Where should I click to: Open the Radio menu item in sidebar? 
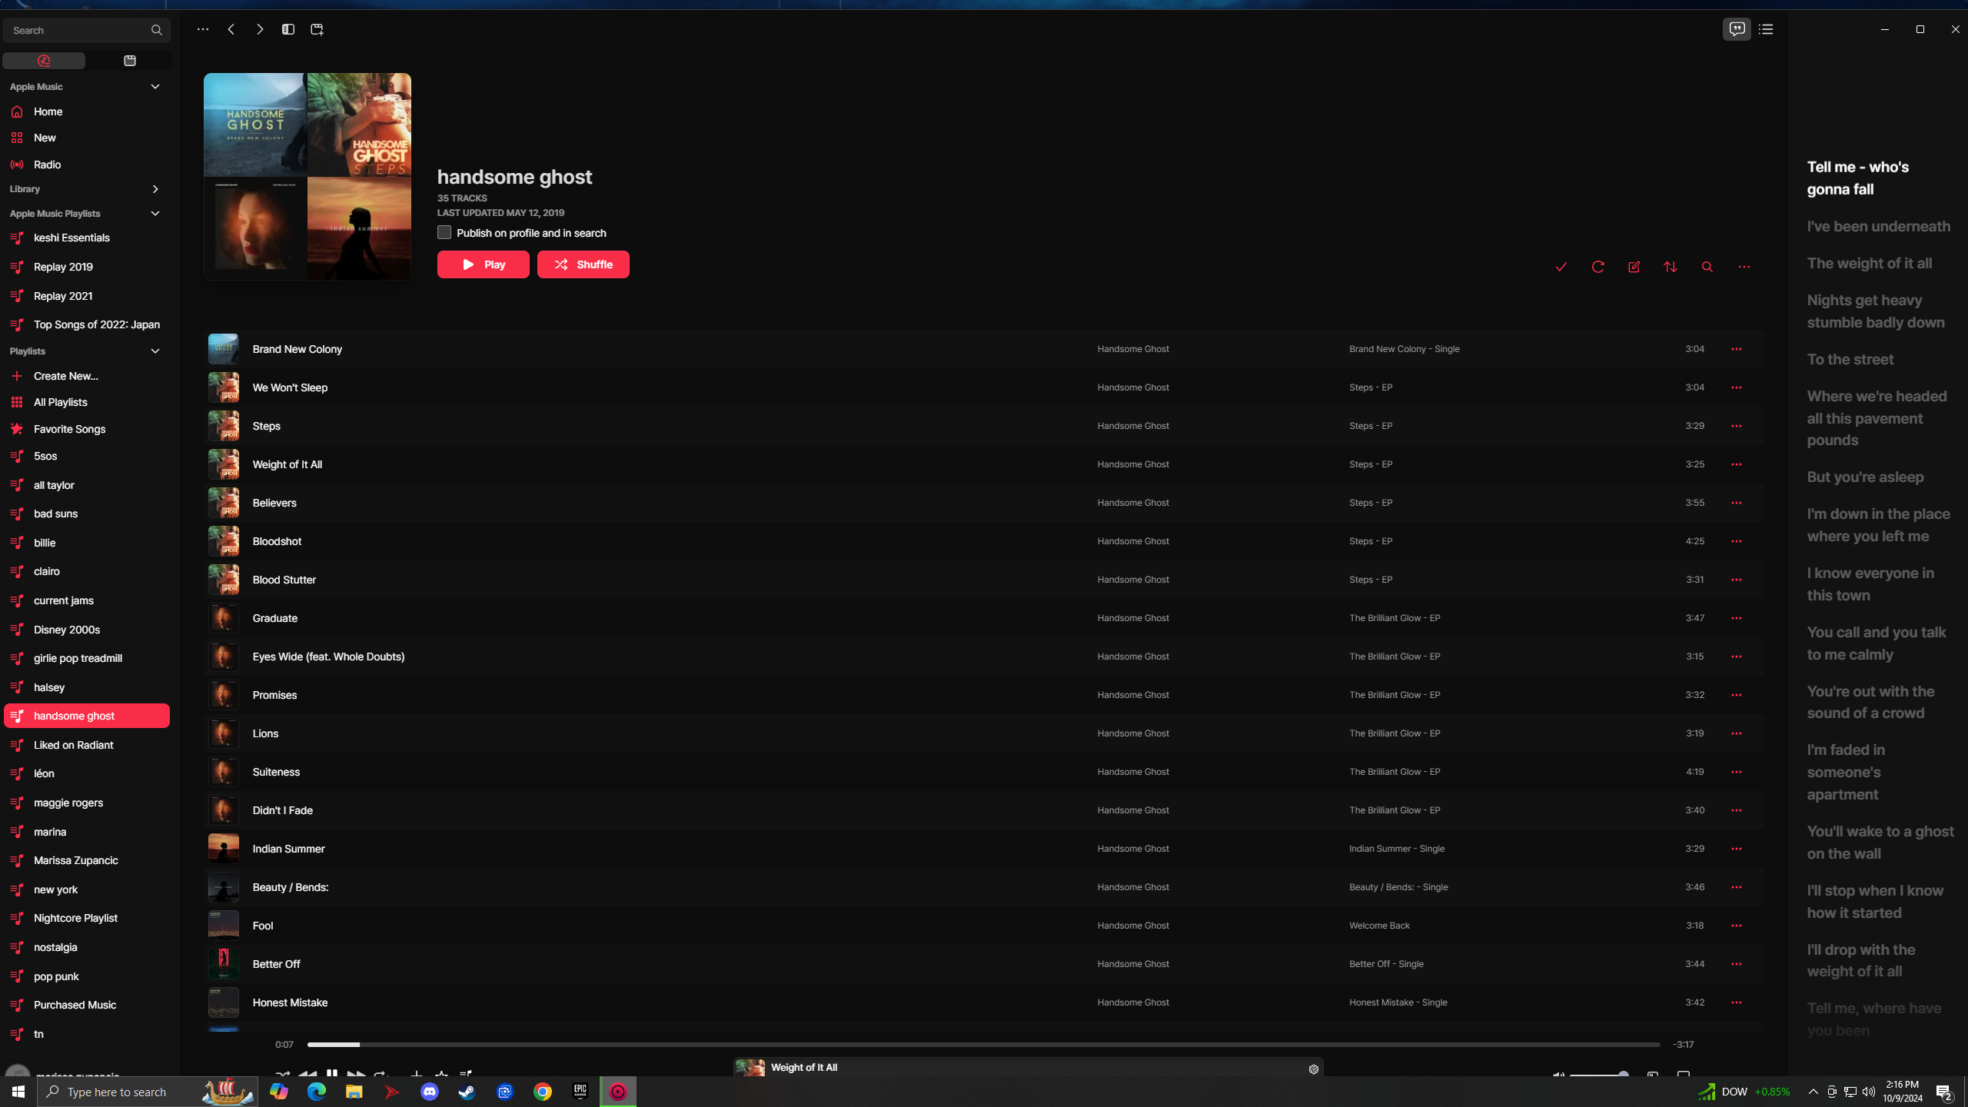coord(48,164)
